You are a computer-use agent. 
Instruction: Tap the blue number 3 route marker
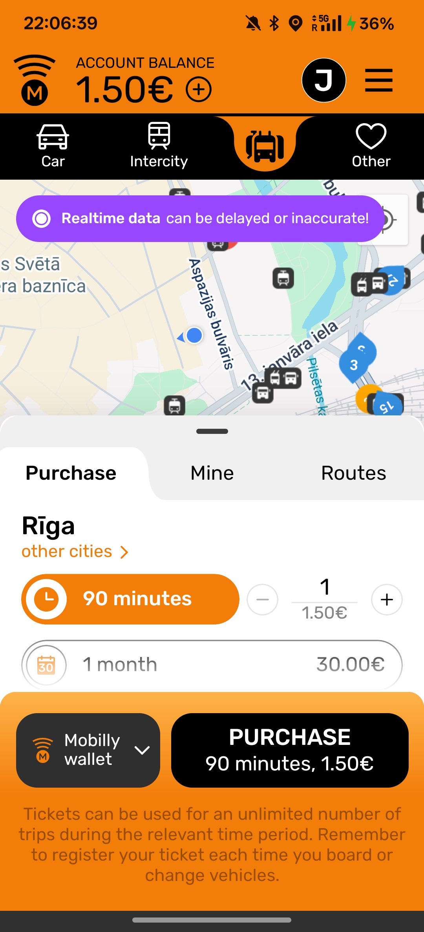point(354,365)
